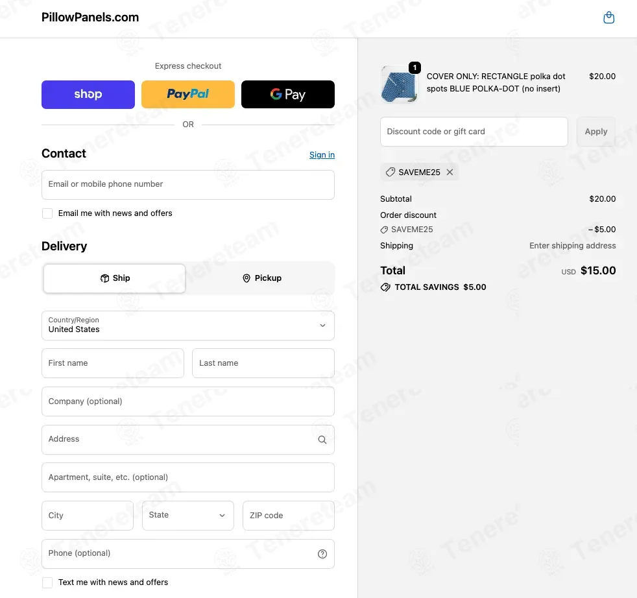
Task: Click the Apply discount button
Action: (596, 132)
